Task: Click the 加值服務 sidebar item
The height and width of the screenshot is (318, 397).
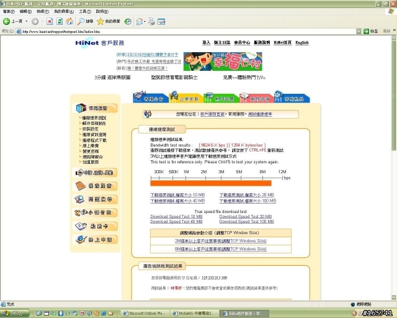Action: click(x=91, y=161)
